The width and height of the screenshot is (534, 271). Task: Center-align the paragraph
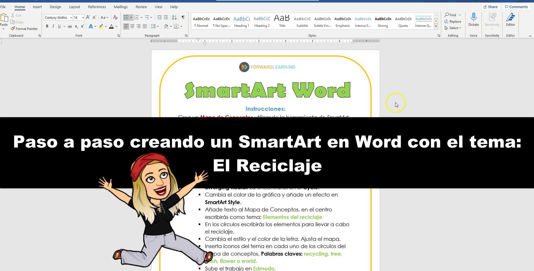point(132,26)
